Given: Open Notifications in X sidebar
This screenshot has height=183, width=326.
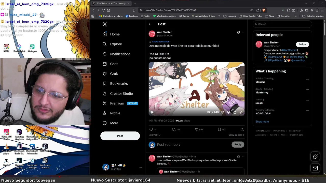Looking at the screenshot, I should [116, 54].
